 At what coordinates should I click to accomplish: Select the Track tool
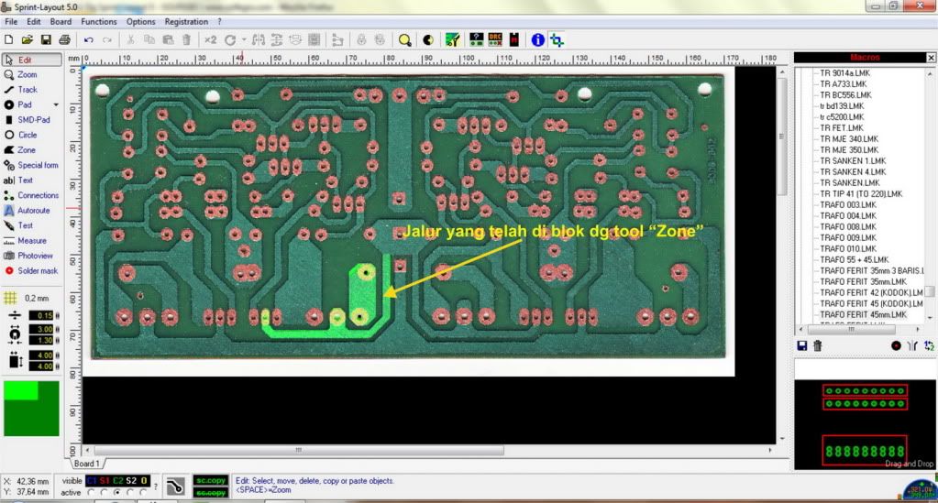21,90
